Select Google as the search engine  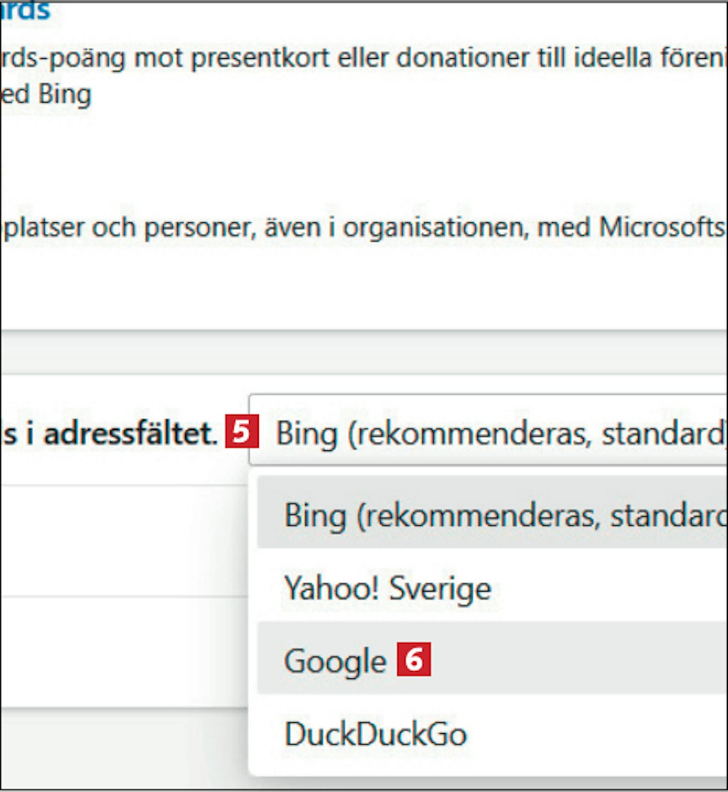tap(335, 660)
